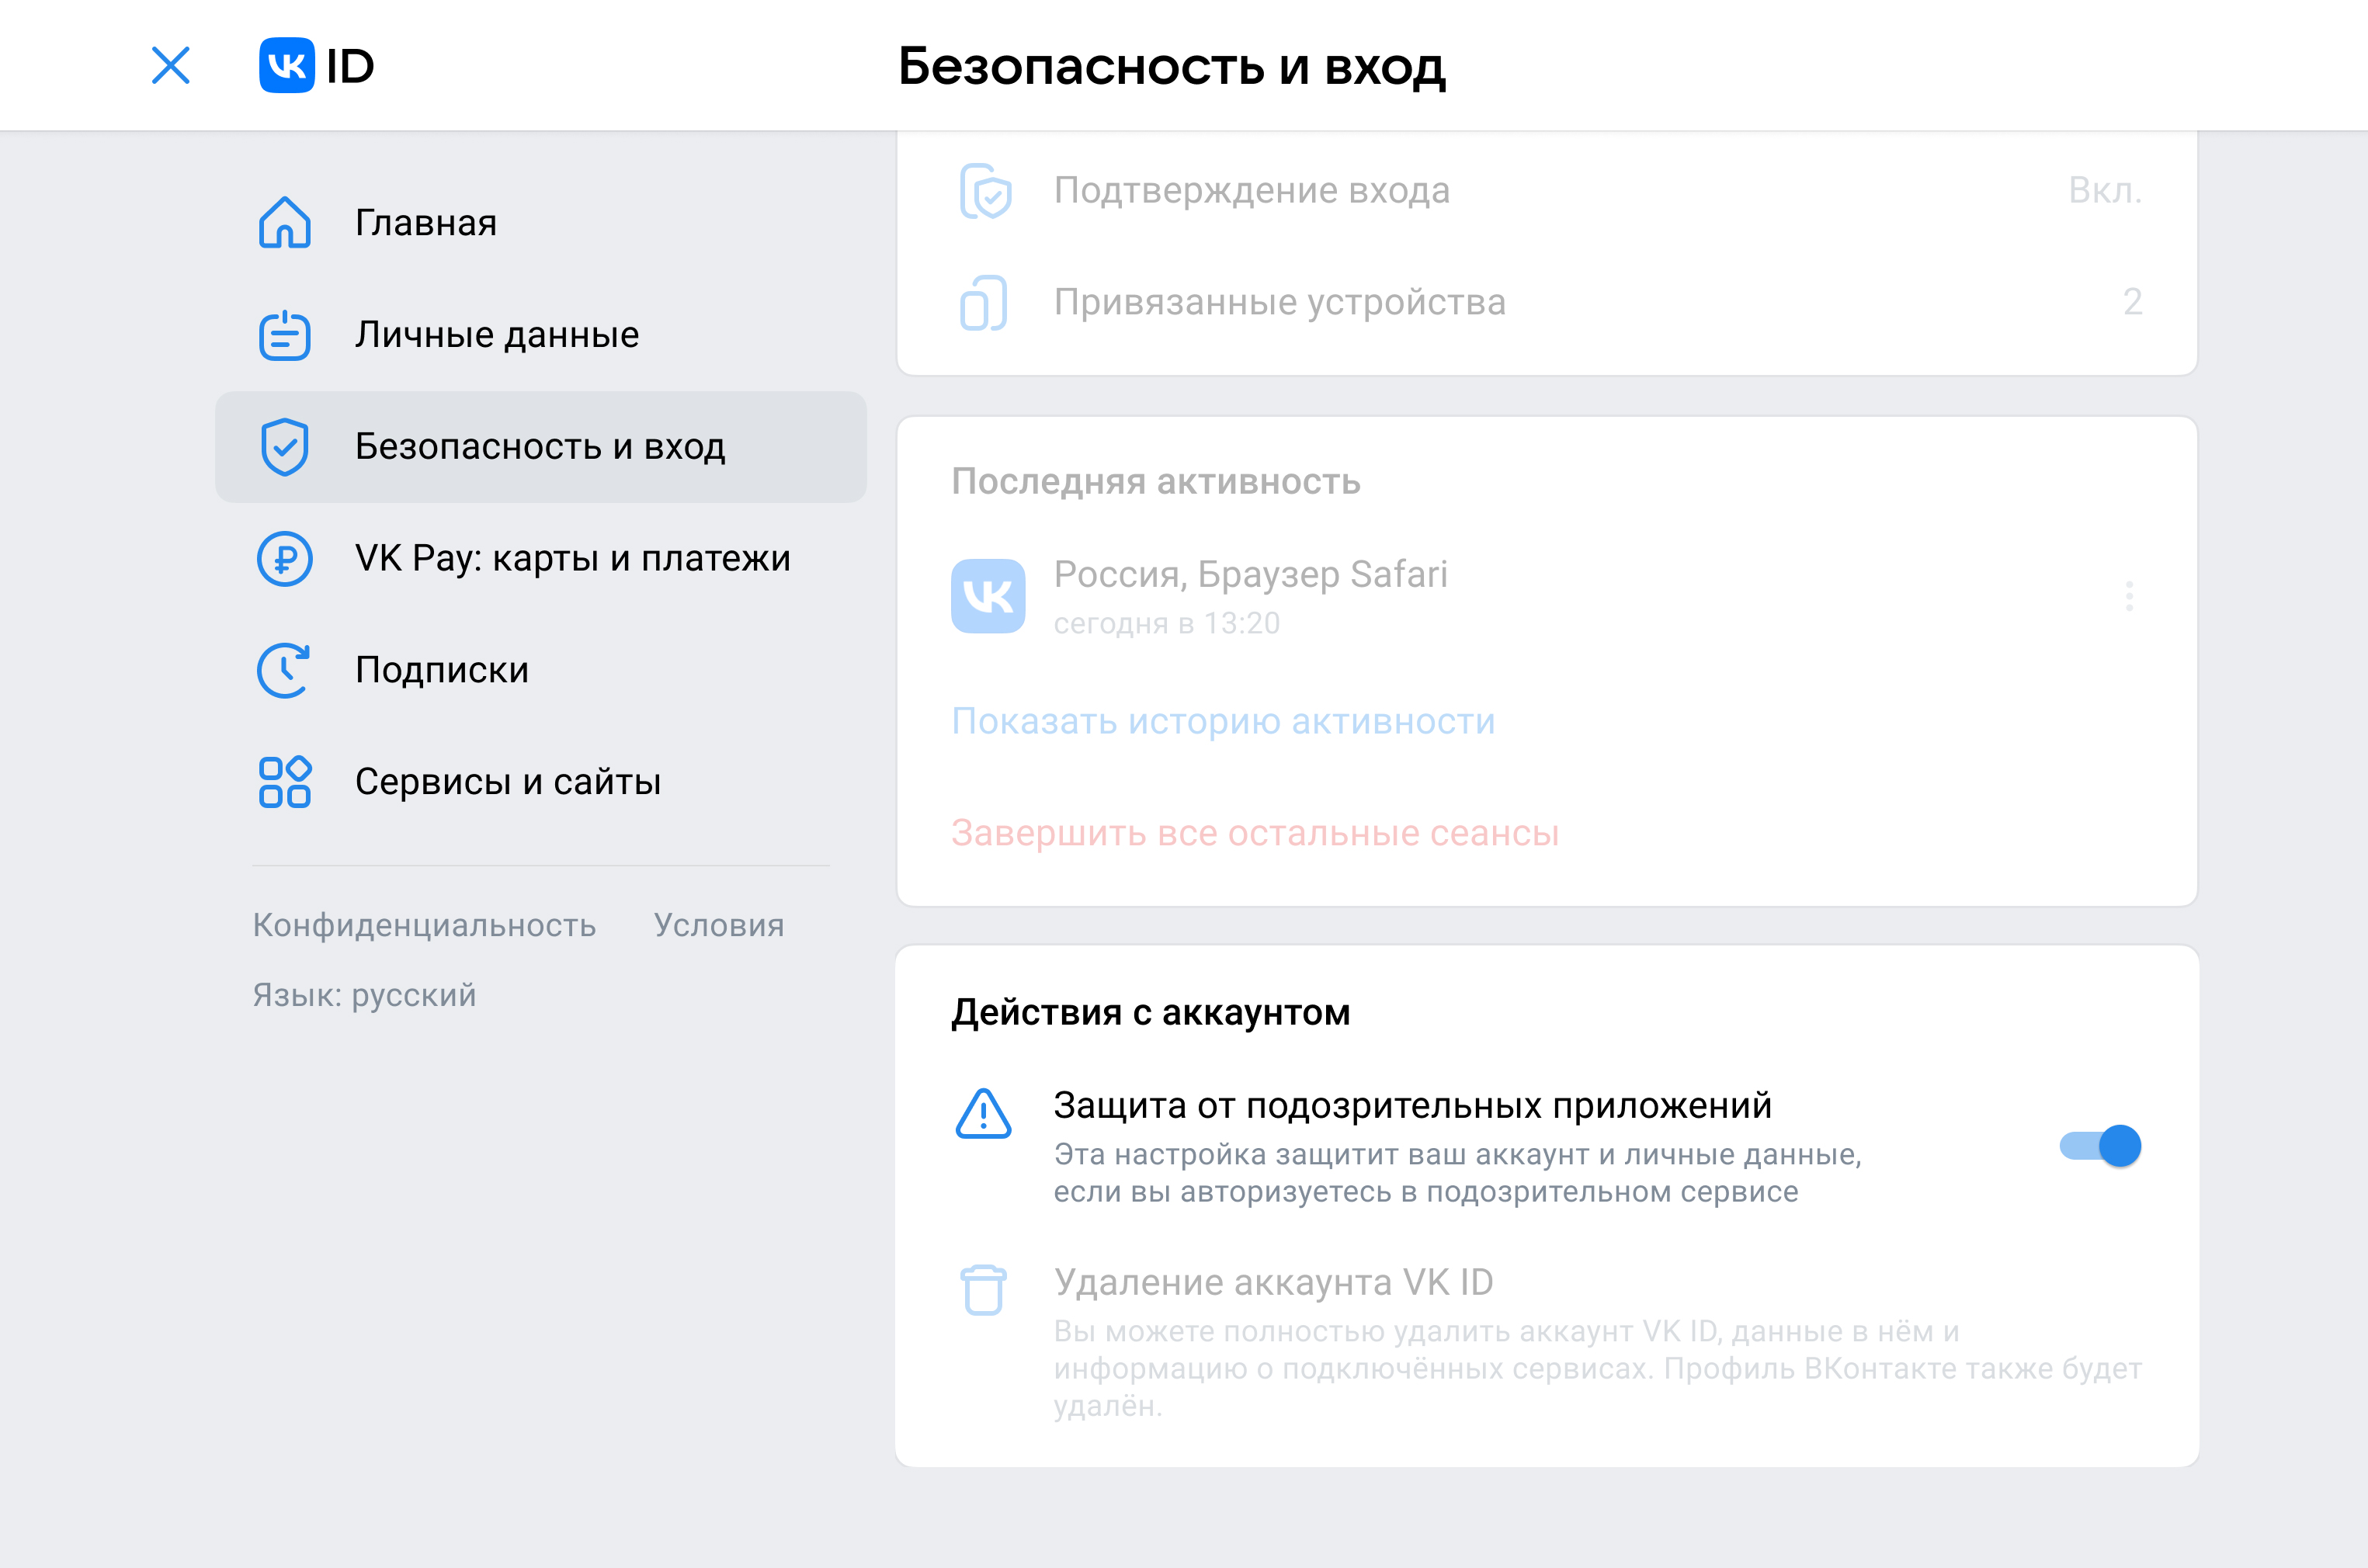Click the shield icon for Безопасность и вход
The height and width of the screenshot is (1568, 2368).
[285, 446]
